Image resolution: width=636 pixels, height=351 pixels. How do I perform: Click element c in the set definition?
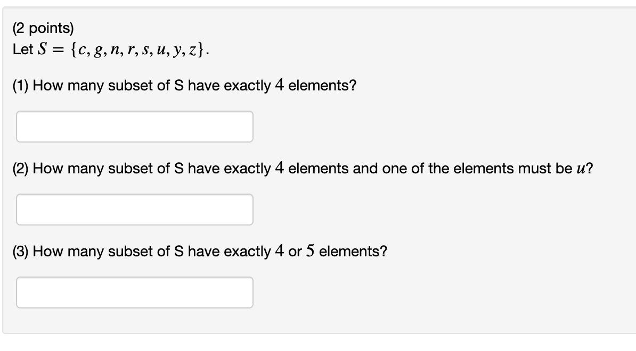(83, 50)
